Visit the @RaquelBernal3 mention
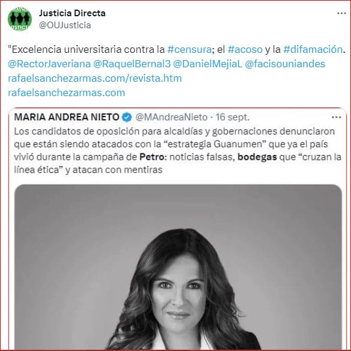Screen dimensions: 351x351 coord(131,64)
